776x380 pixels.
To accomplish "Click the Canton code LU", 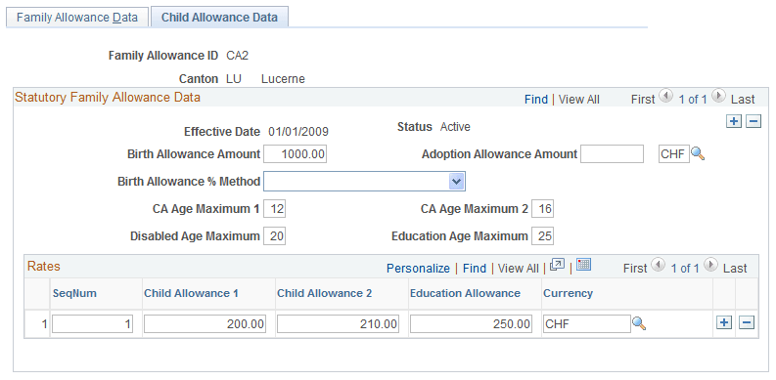I will 234,79.
